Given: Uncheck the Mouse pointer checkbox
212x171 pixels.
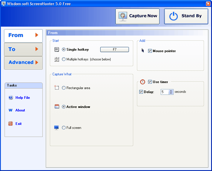Looking at the screenshot, I should tap(150, 51).
